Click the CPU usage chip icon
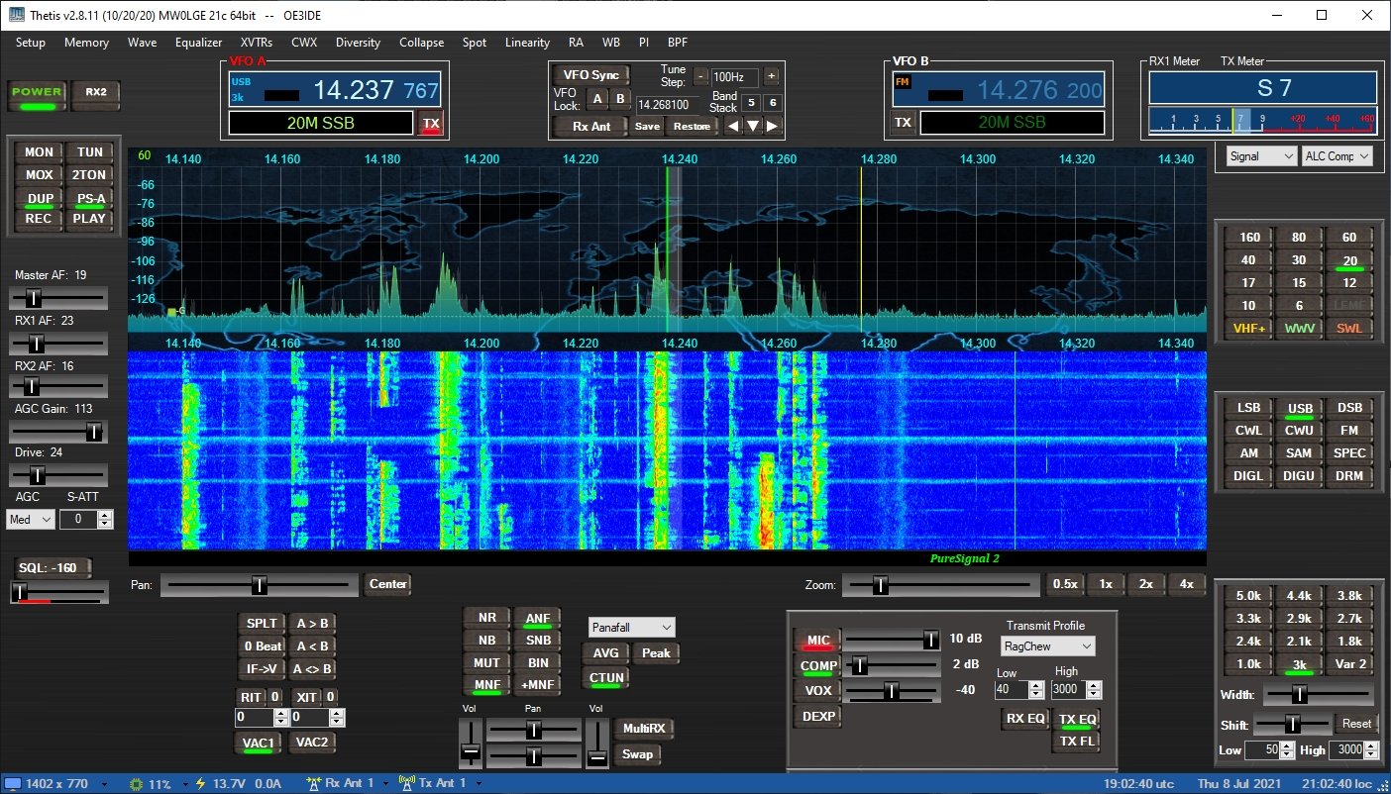The image size is (1391, 794). [136, 783]
